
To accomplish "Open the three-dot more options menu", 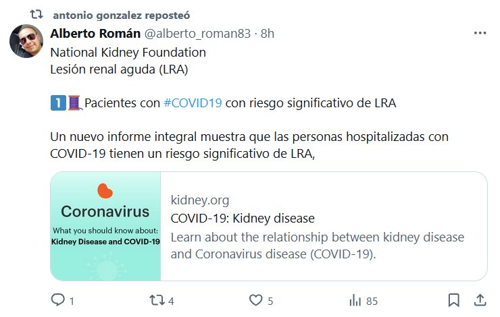I will [480, 33].
